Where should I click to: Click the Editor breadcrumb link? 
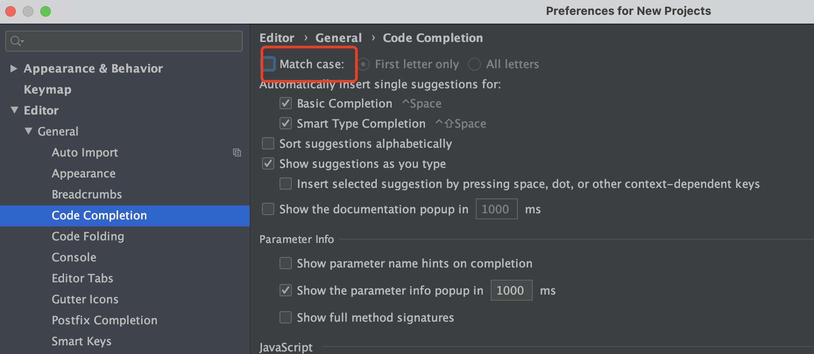coord(276,38)
